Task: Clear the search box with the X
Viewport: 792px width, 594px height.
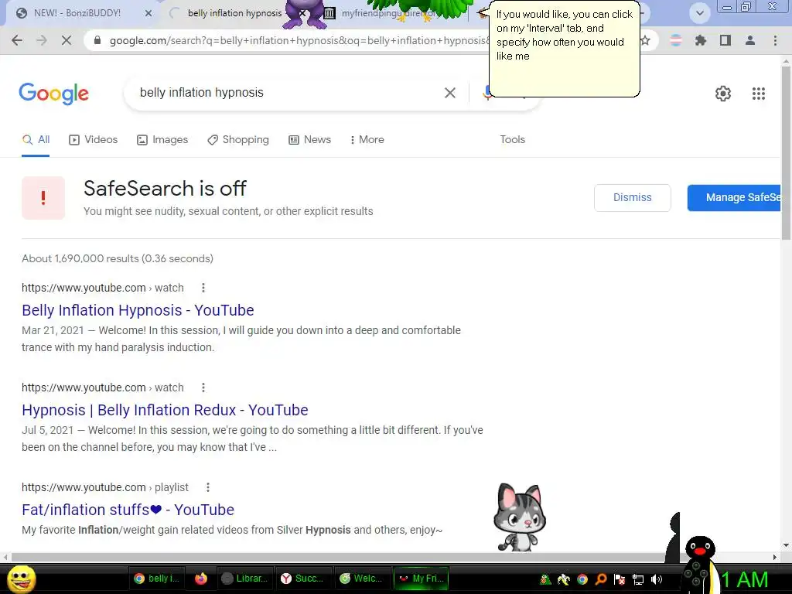Action: coord(450,93)
